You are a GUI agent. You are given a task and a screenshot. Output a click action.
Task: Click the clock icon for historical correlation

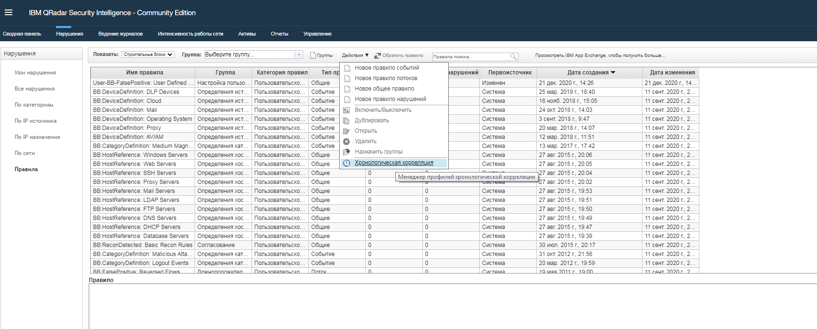click(347, 163)
